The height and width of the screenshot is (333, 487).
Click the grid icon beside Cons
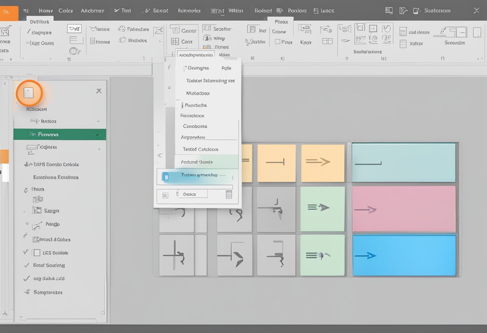click(175, 42)
